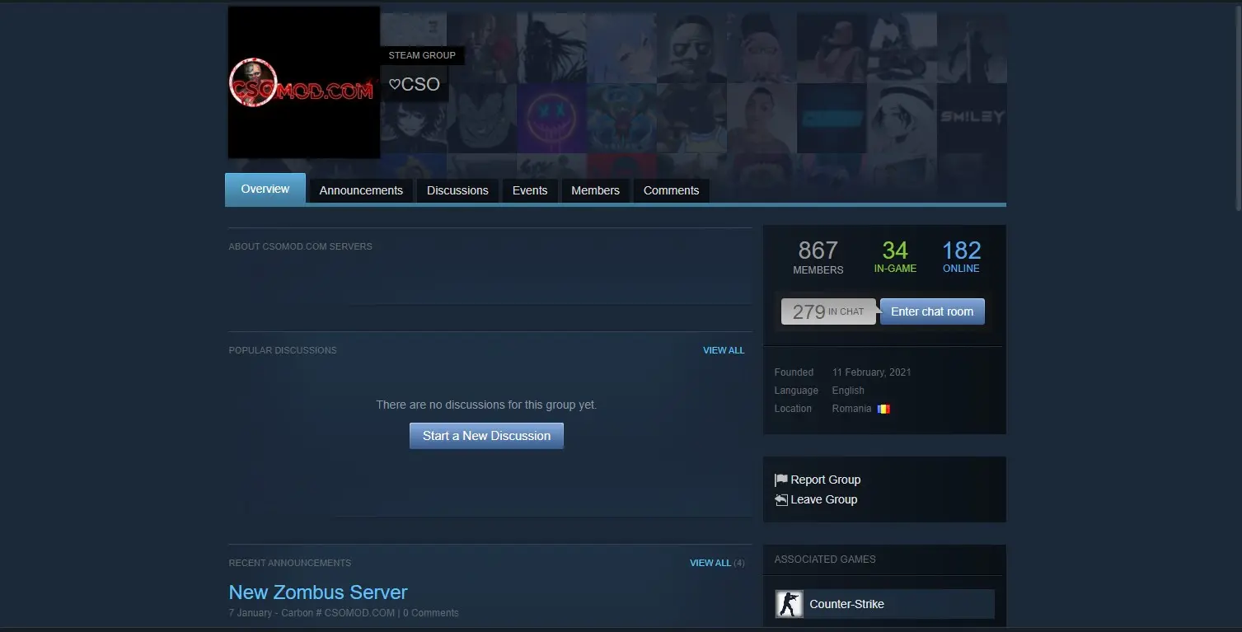Image resolution: width=1242 pixels, height=632 pixels.
Task: Click the 867 Members count
Action: point(818,257)
